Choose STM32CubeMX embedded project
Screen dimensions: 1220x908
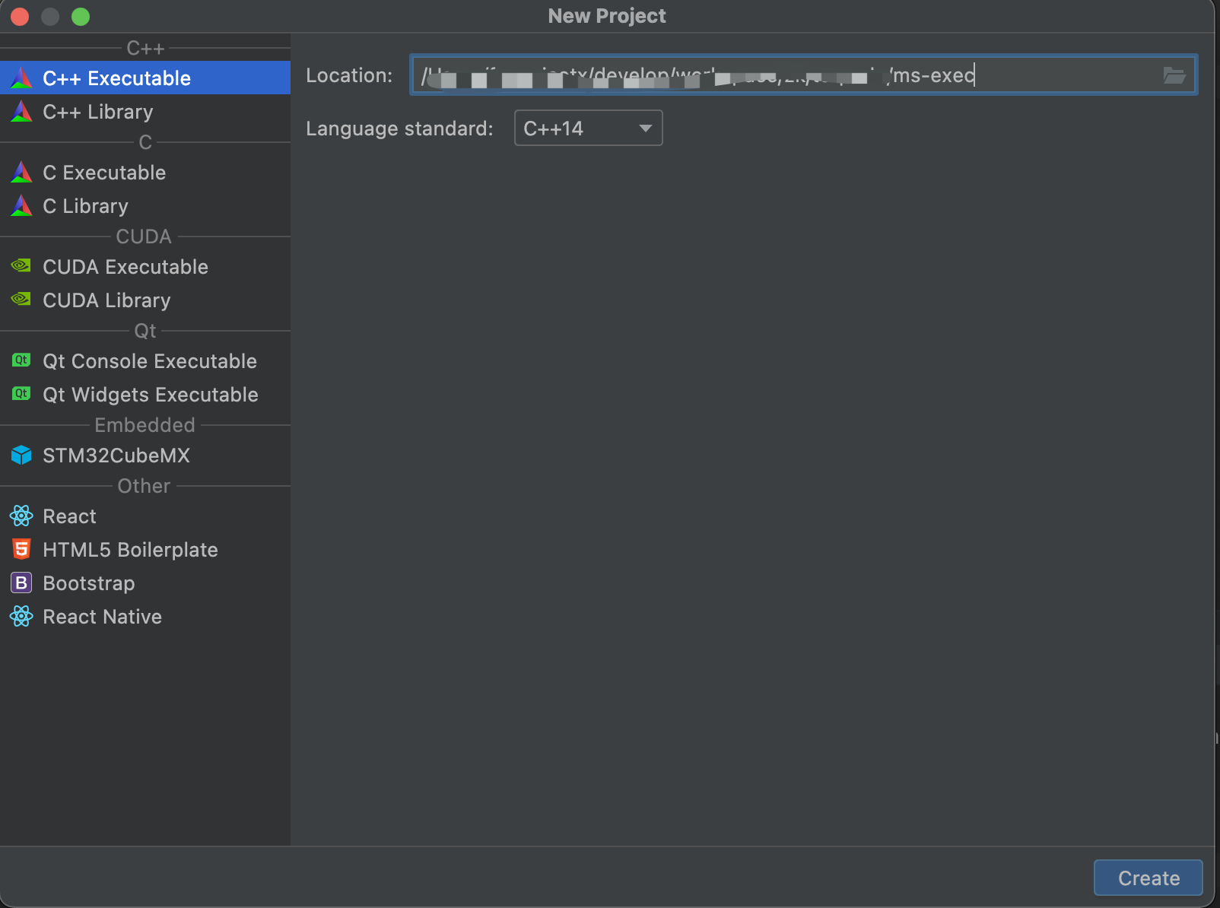click(145, 455)
